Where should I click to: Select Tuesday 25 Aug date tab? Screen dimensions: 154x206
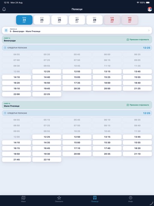(42, 20)
